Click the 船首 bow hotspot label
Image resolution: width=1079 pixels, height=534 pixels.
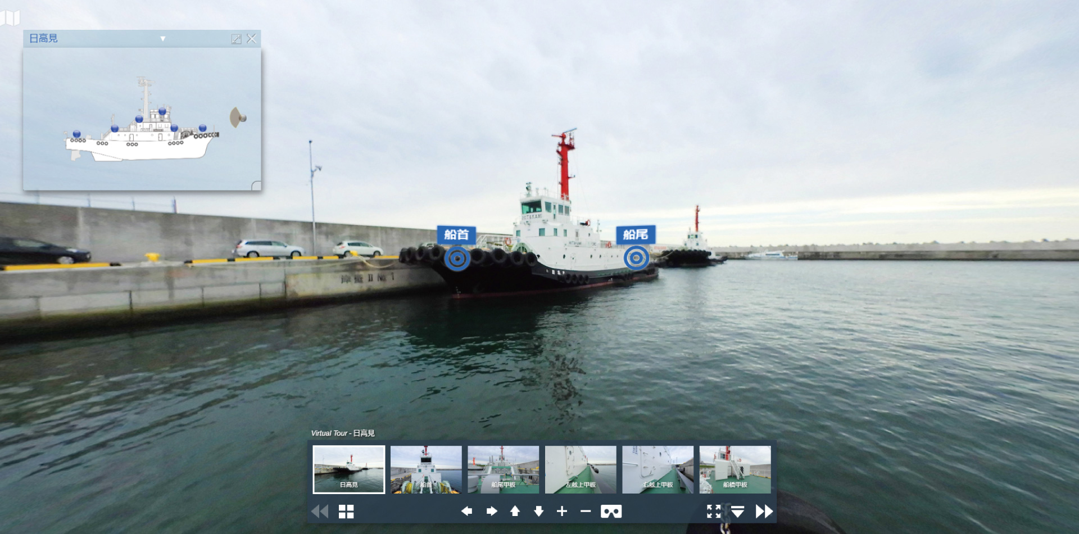click(456, 234)
